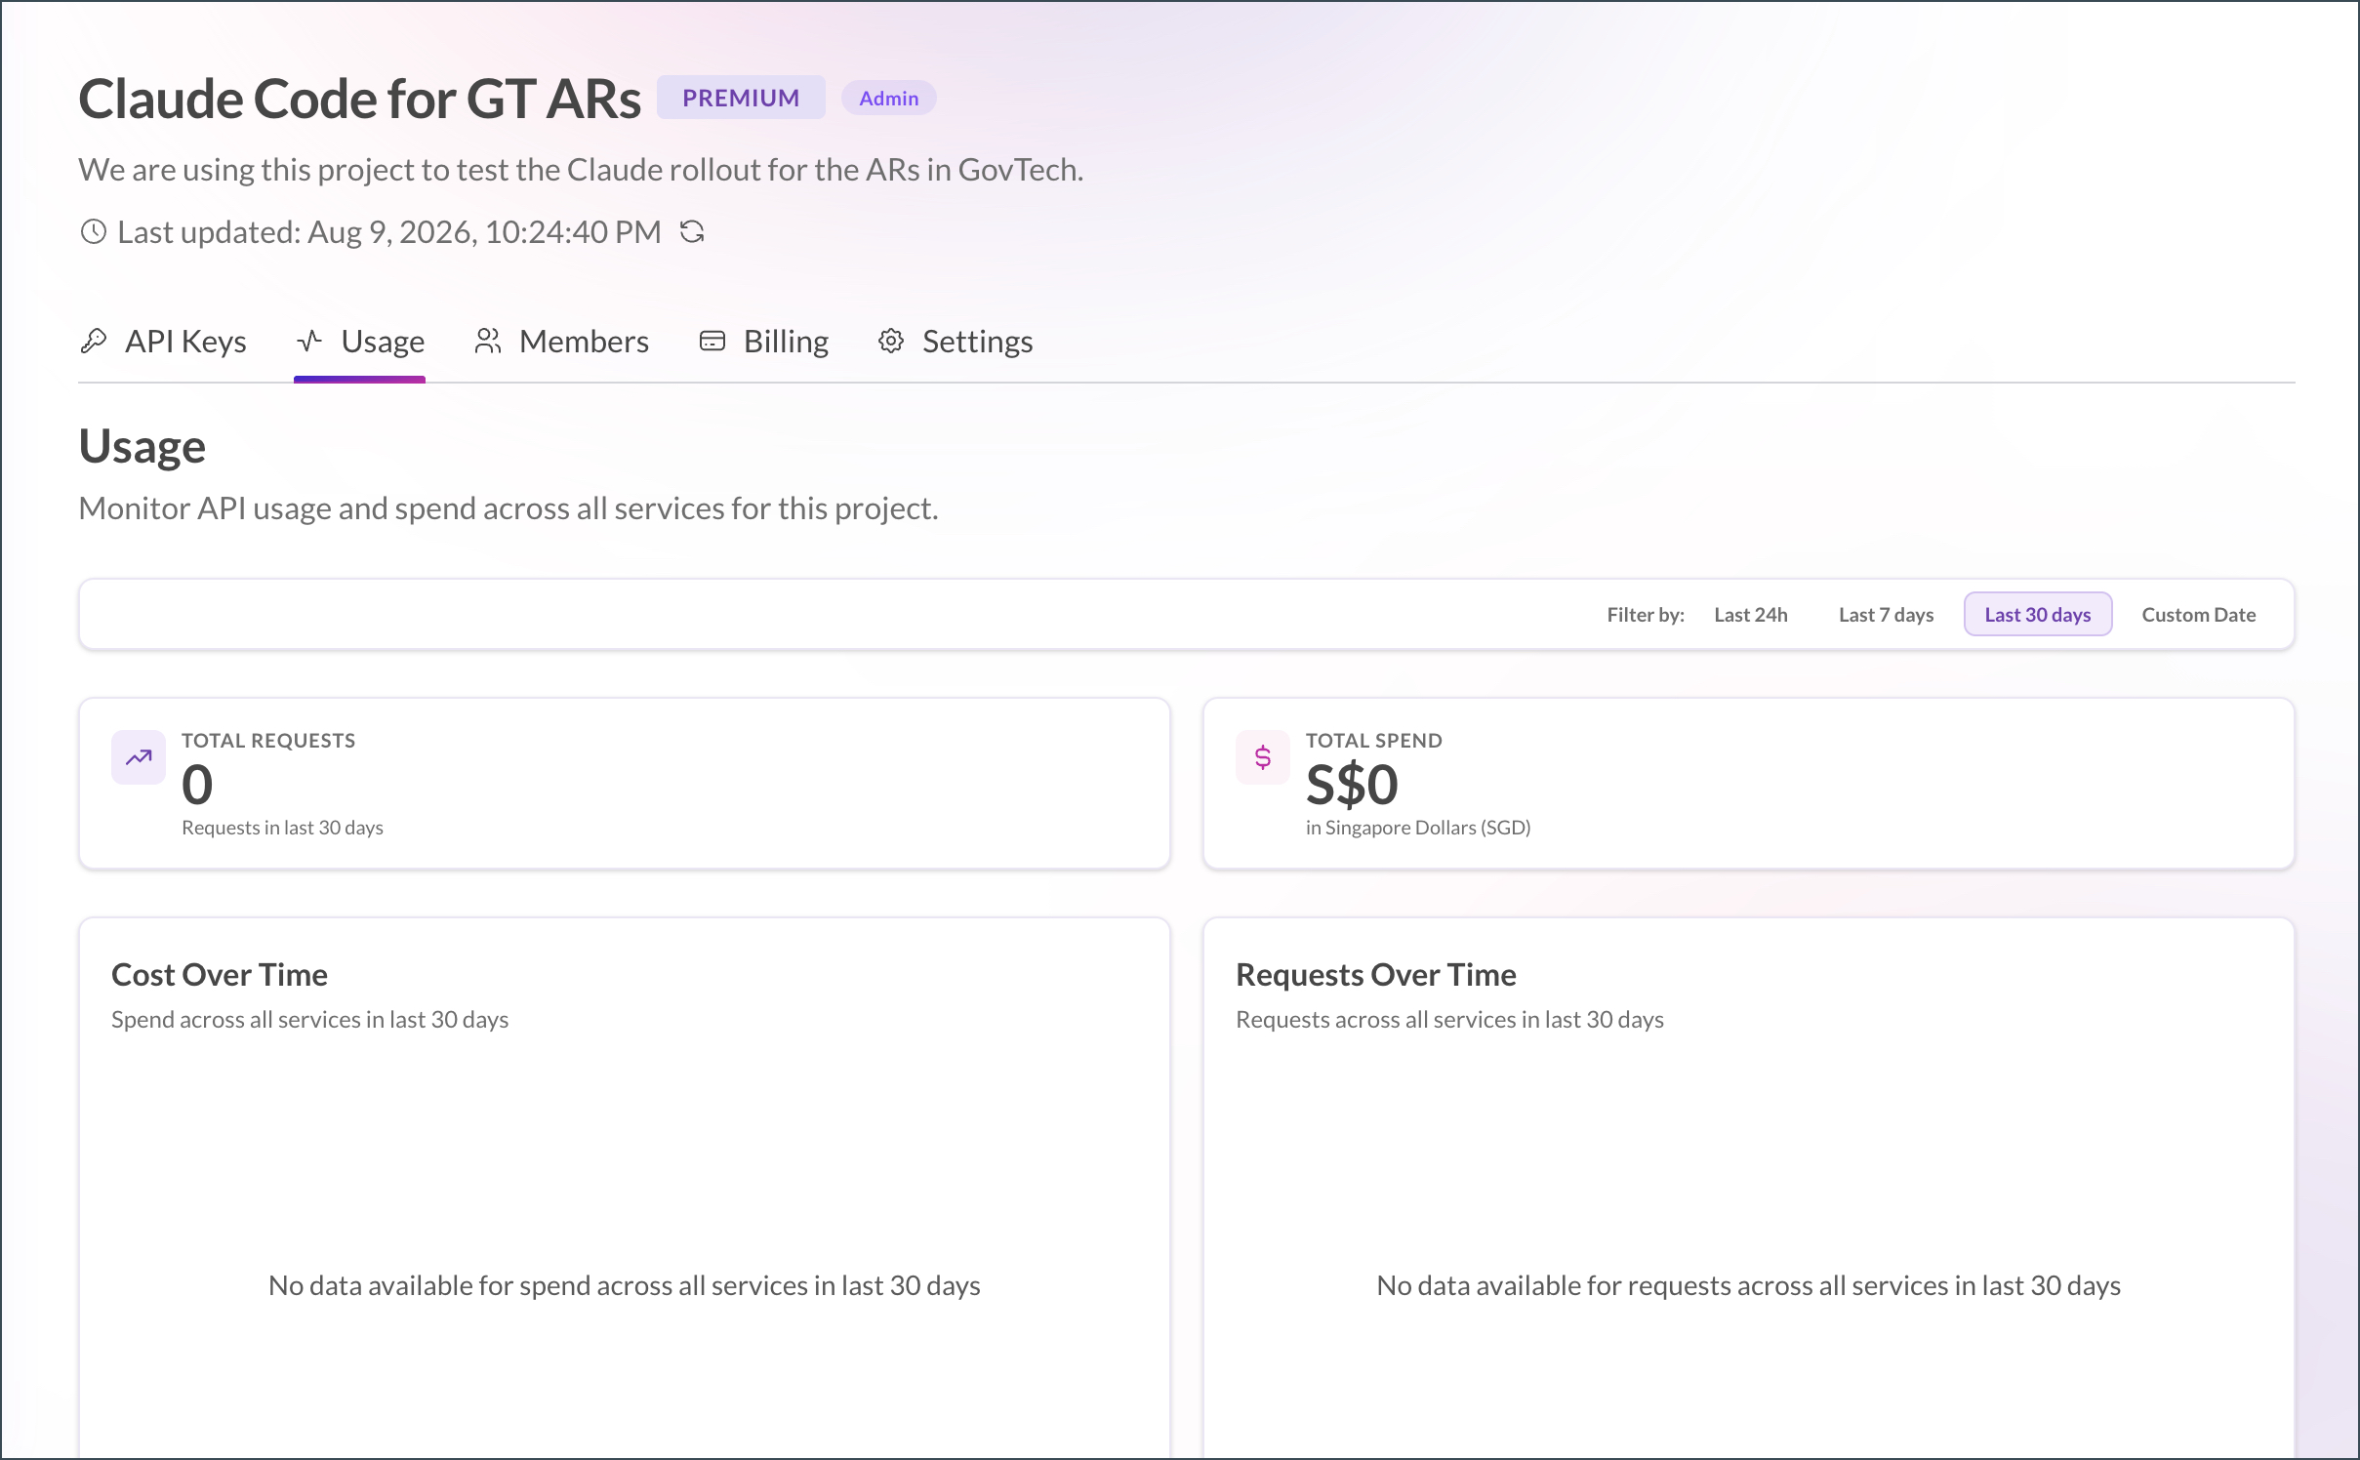Click the credit card icon on Billing tab
Image resolution: width=2360 pixels, height=1460 pixels.
pyautogui.click(x=712, y=341)
